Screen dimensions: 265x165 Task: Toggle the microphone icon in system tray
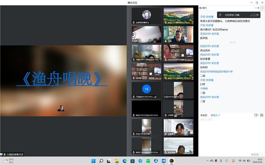tap(221, 160)
